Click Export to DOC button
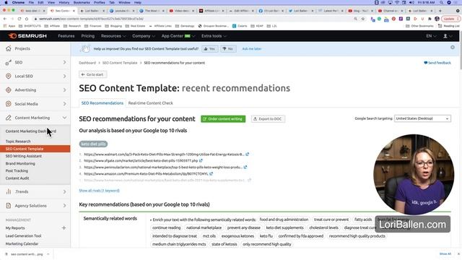 coord(268,118)
